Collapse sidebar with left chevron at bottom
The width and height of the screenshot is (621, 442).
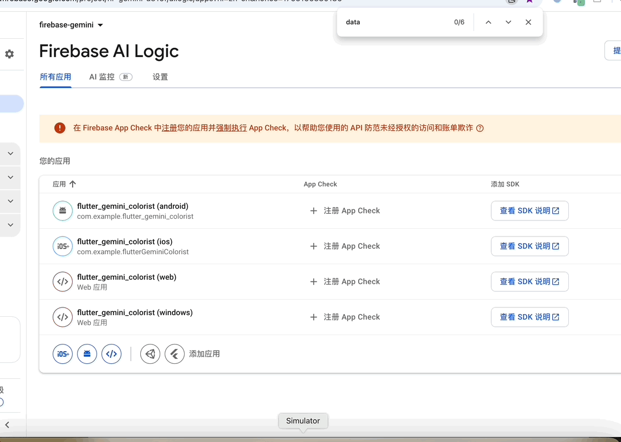coord(7,425)
